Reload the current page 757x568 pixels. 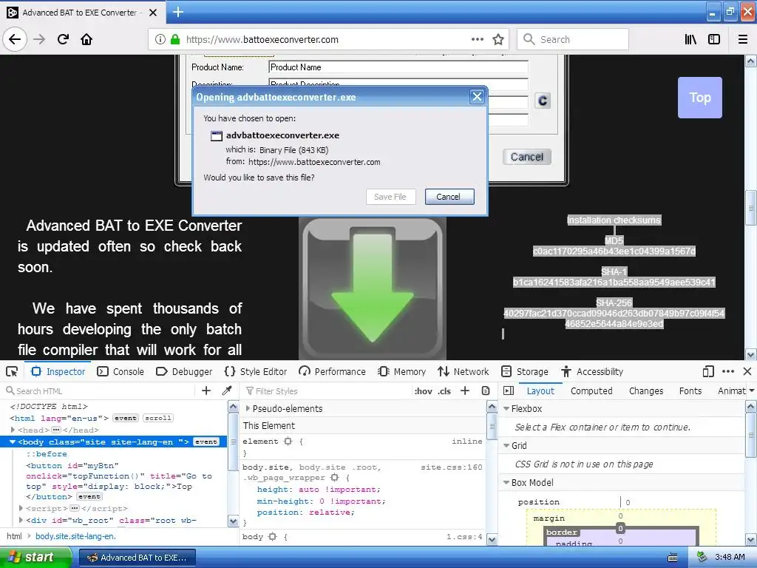pos(64,39)
